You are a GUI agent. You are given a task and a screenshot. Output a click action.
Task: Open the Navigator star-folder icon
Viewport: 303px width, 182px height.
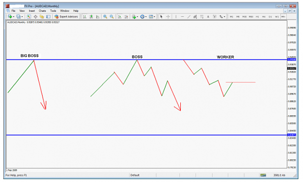pos(42,16)
